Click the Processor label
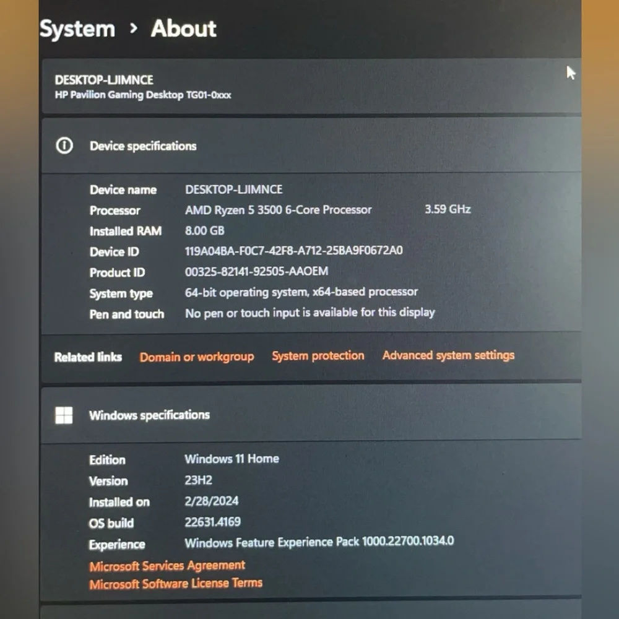Image resolution: width=619 pixels, height=619 pixels. click(x=115, y=210)
